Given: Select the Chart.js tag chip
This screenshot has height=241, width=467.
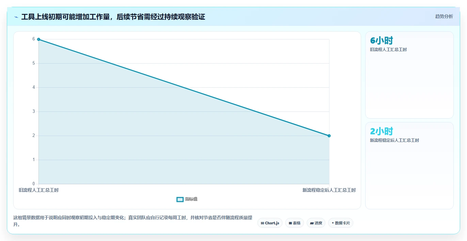Looking at the screenshot, I should pyautogui.click(x=270, y=223).
